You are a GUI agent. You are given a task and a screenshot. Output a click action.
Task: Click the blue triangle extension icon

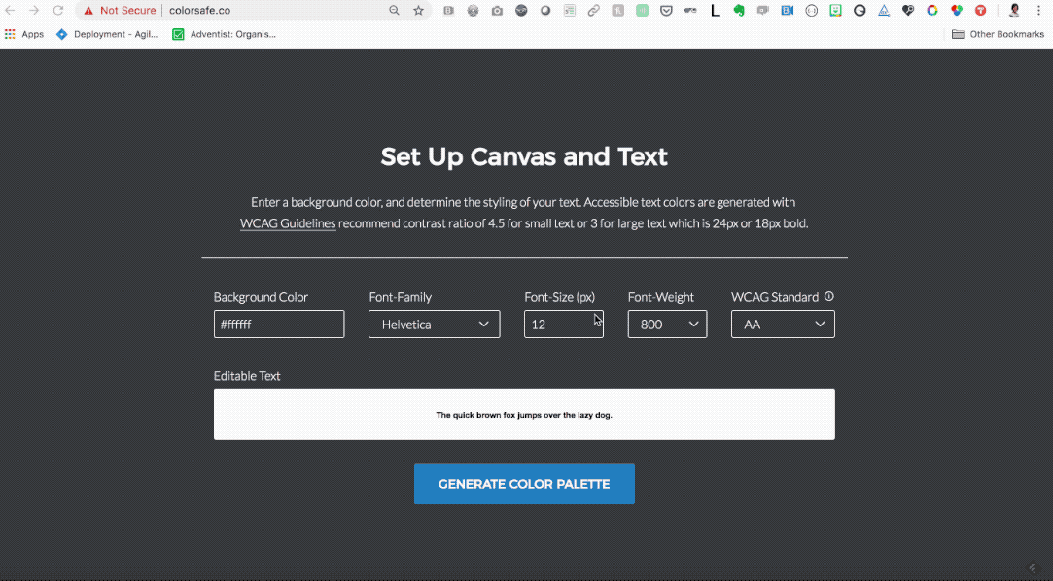(884, 10)
